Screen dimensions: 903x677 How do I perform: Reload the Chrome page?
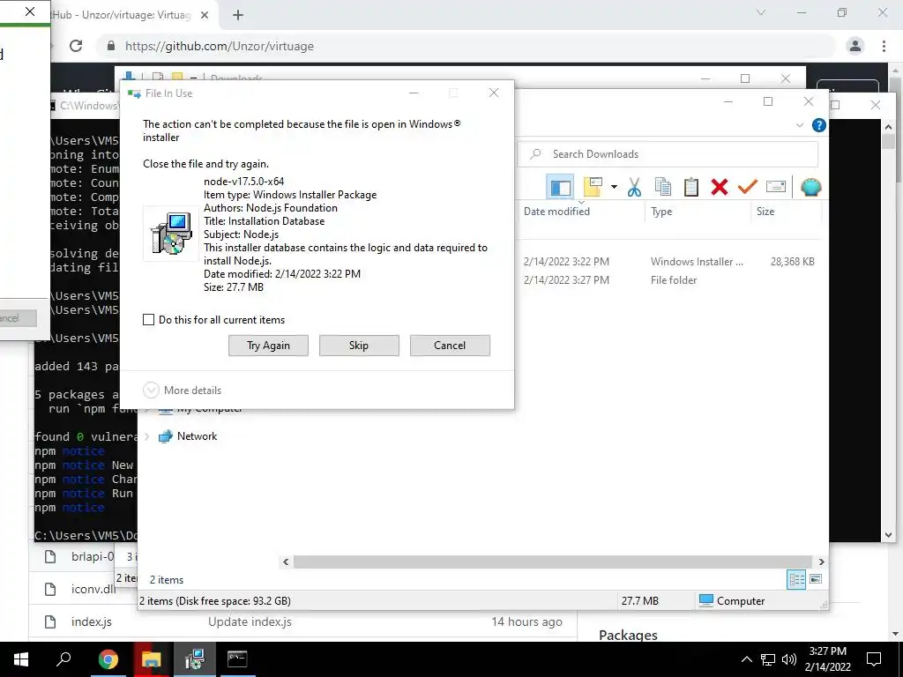(x=76, y=46)
